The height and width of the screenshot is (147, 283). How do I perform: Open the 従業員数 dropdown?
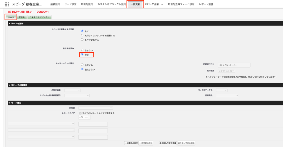227,95
